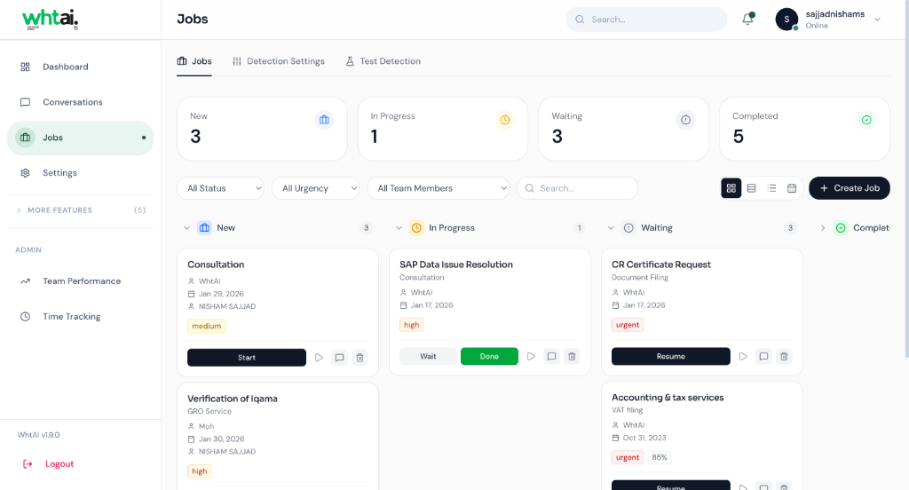Viewport: 909px width, 490px height.
Task: Click the New column briefcase icon
Action: click(205, 228)
